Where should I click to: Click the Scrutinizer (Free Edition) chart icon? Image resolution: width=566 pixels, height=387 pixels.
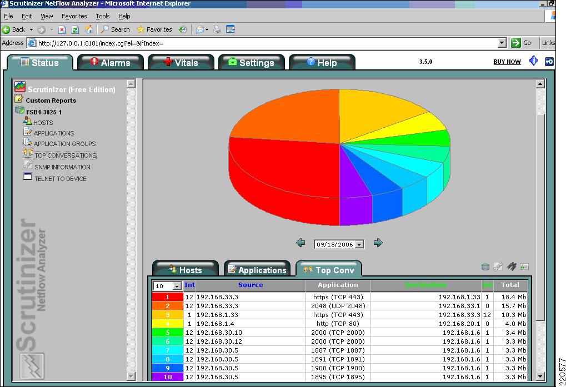click(x=20, y=87)
